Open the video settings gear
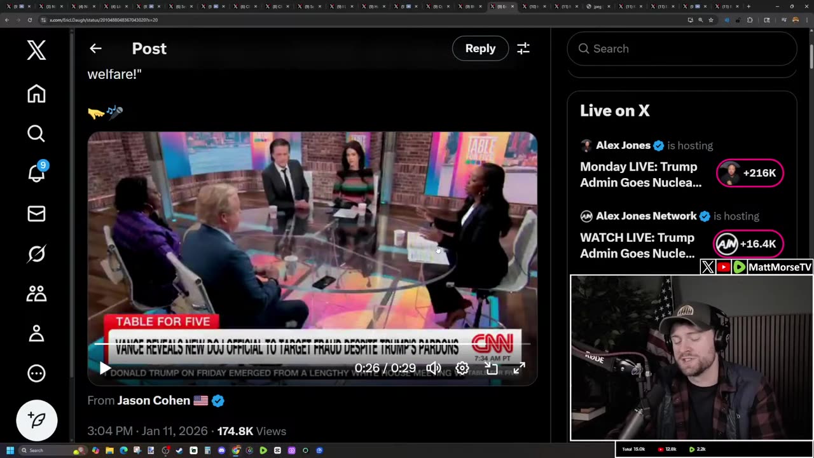 click(x=462, y=368)
